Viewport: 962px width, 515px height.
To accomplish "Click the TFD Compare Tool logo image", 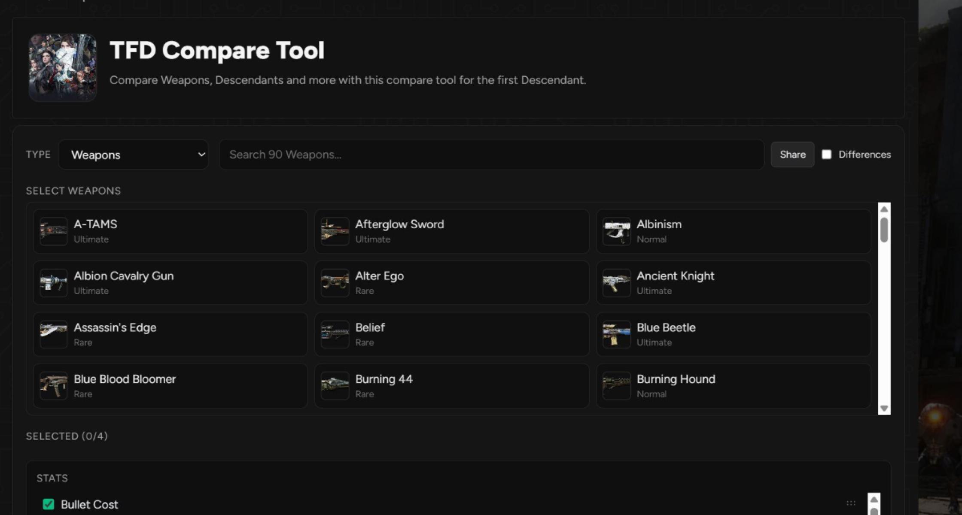I will click(x=63, y=67).
